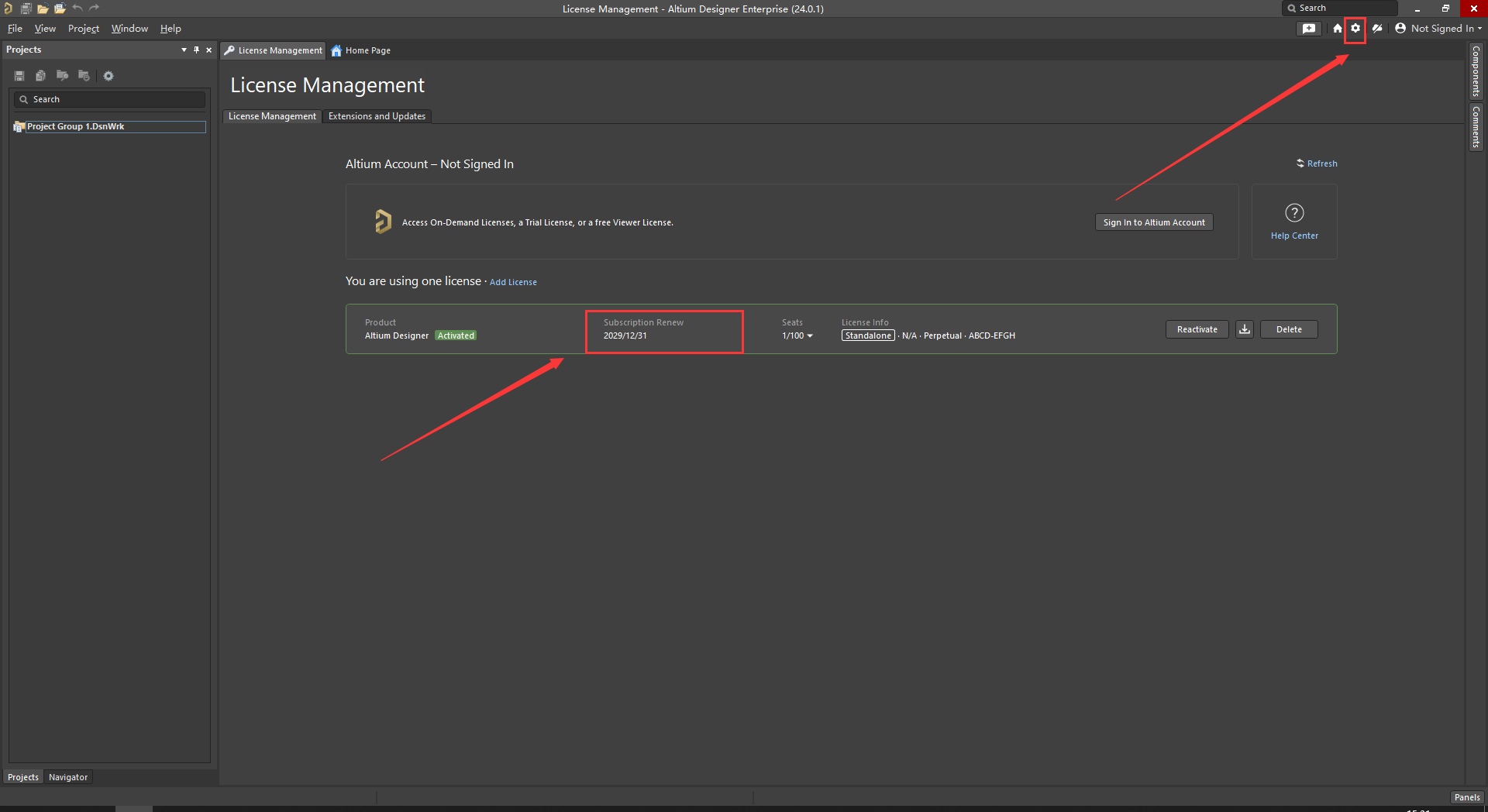Click the Altium Account Not Signed In heading
This screenshot has height=812, width=1488.
pos(429,164)
